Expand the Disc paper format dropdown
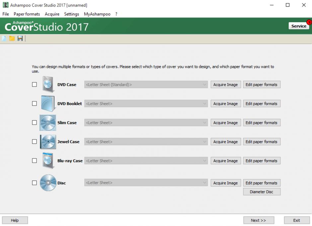The width and height of the screenshot is (312, 226). [146, 183]
